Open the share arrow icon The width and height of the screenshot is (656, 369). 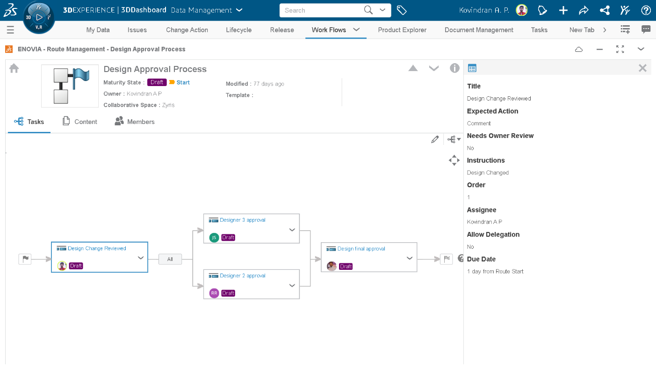(x=584, y=10)
